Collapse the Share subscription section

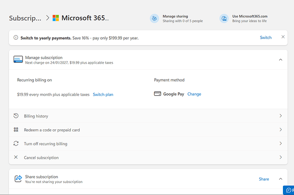pos(280,179)
